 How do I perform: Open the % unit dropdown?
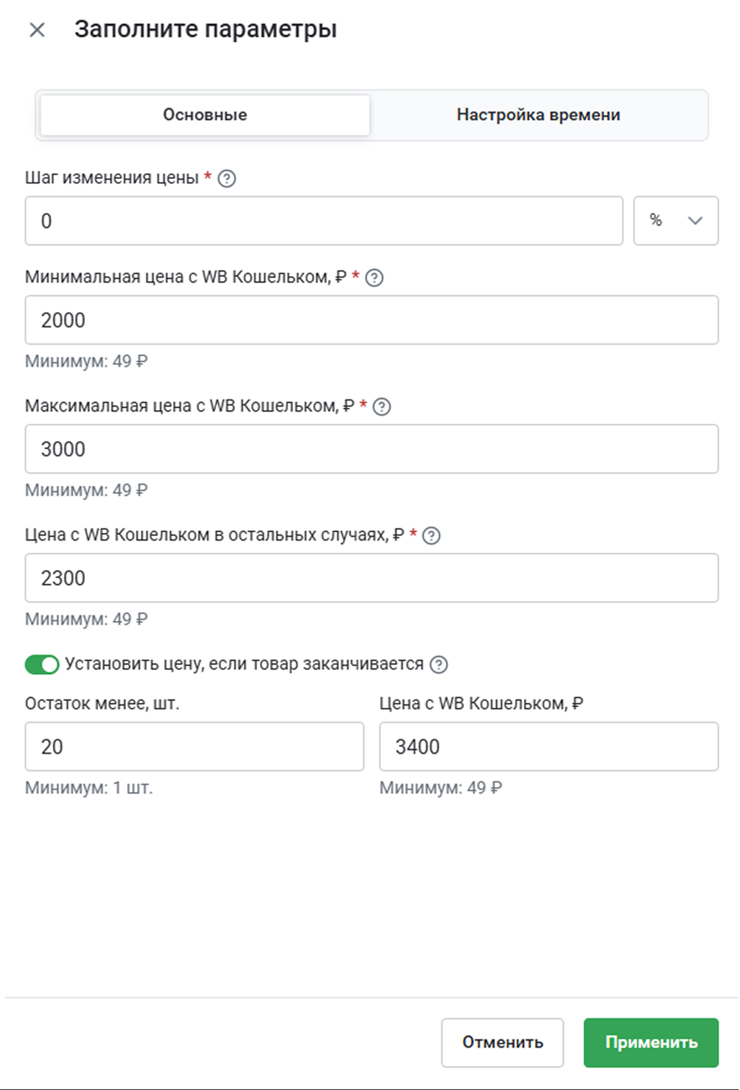point(675,221)
